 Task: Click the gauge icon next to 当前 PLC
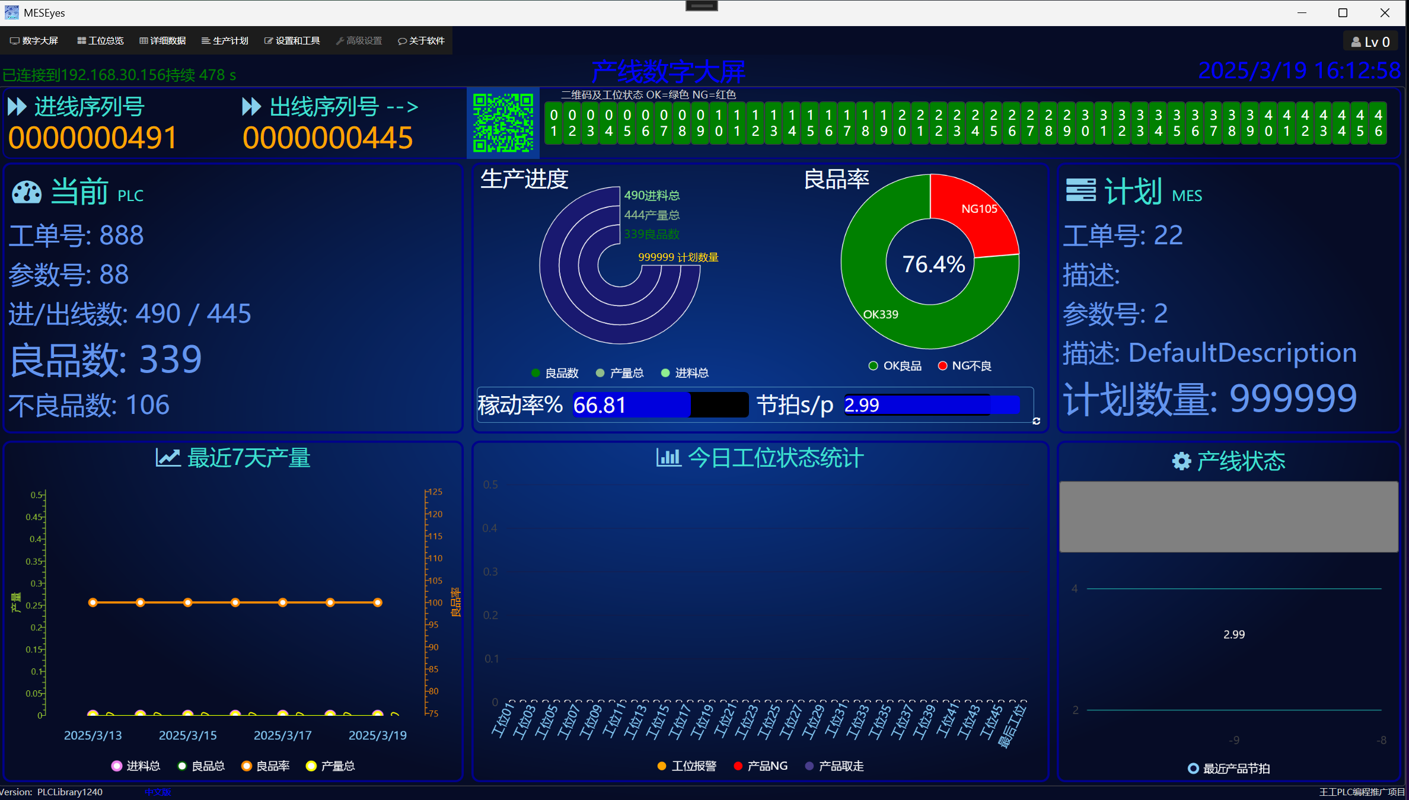pyautogui.click(x=27, y=192)
